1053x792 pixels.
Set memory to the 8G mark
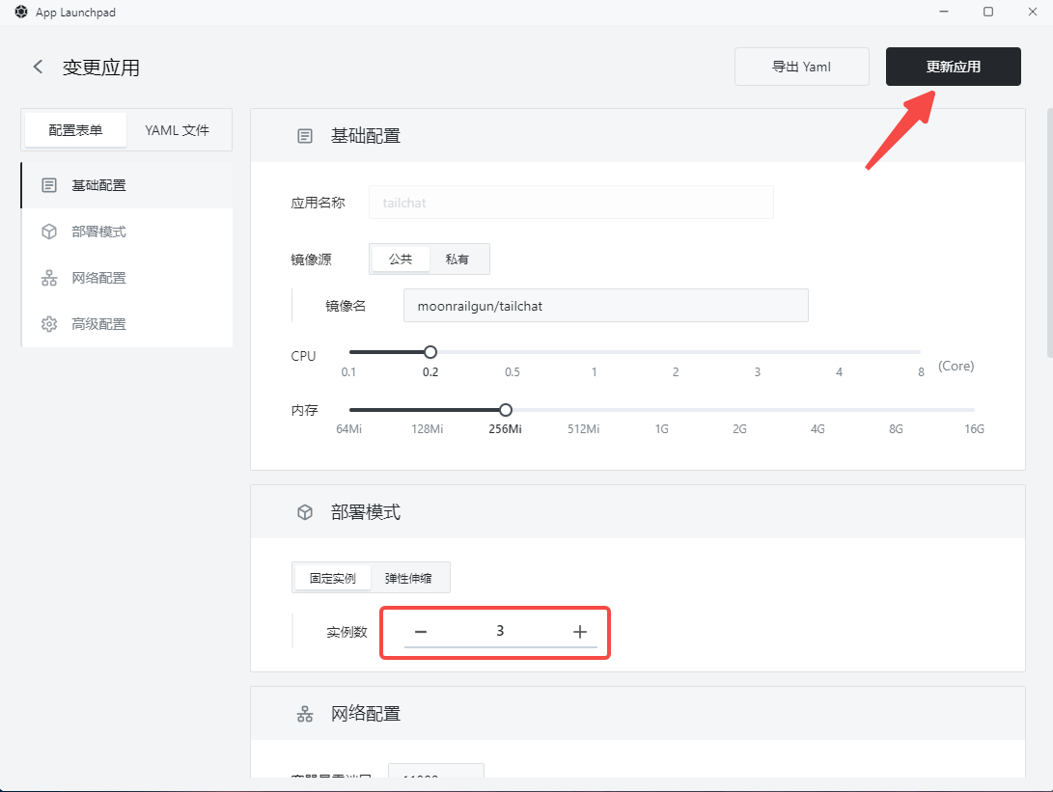(896, 429)
